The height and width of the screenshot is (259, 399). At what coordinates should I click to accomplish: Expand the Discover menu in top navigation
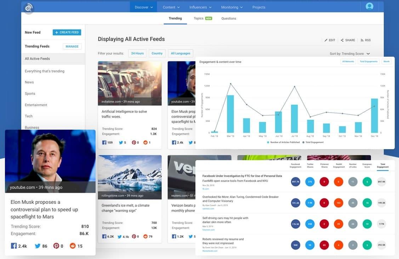tap(143, 7)
